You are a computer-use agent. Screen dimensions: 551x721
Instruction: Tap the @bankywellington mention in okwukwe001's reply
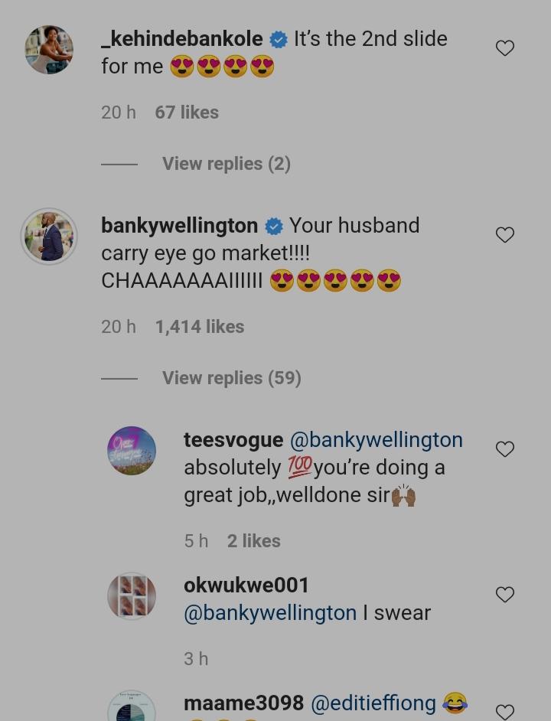(270, 613)
